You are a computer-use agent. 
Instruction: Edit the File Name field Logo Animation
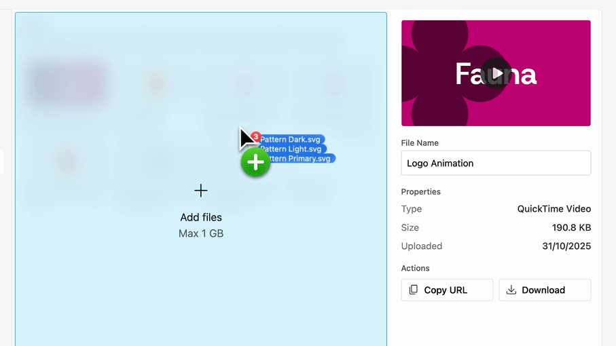496,164
